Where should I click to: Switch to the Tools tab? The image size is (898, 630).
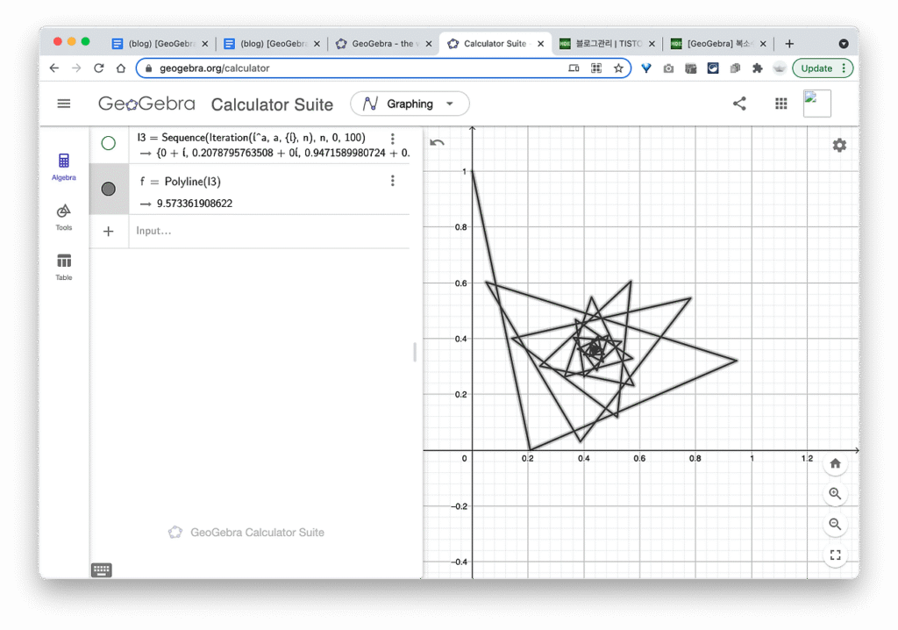pyautogui.click(x=64, y=217)
